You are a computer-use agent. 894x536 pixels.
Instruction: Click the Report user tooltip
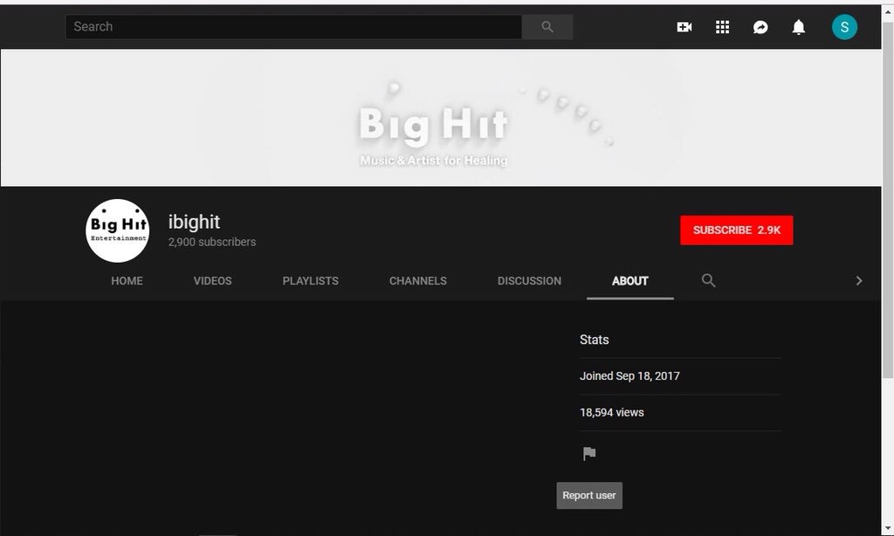[x=589, y=496]
